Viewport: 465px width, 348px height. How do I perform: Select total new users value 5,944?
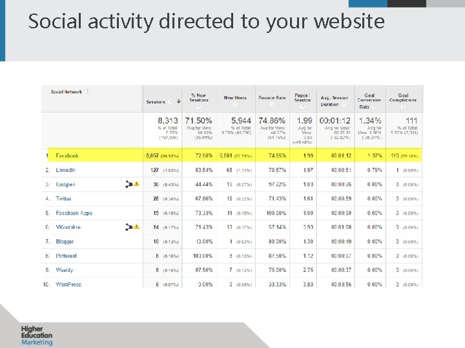241,121
